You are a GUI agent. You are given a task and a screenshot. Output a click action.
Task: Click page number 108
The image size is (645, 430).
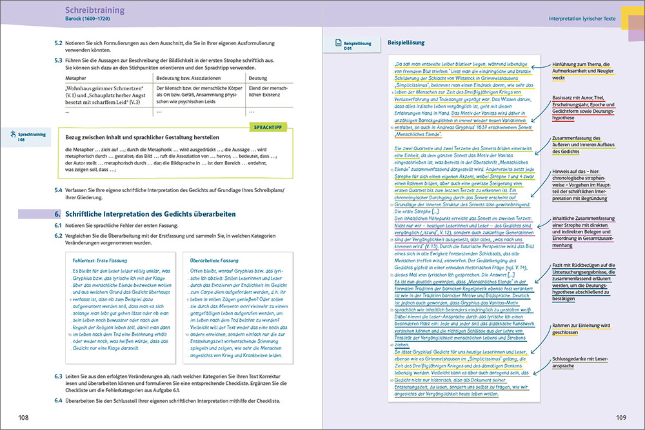(23, 416)
